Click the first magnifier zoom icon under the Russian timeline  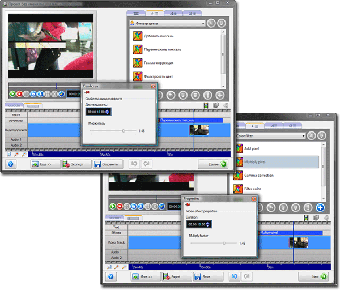point(9,154)
